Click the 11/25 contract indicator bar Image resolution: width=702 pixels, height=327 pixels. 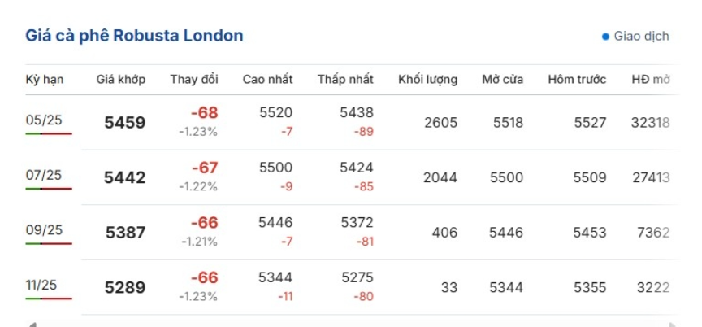49,299
